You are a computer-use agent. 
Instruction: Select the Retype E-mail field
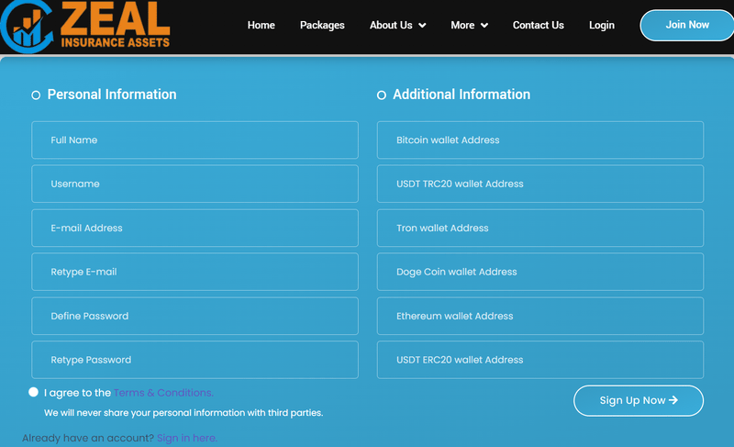(x=195, y=272)
